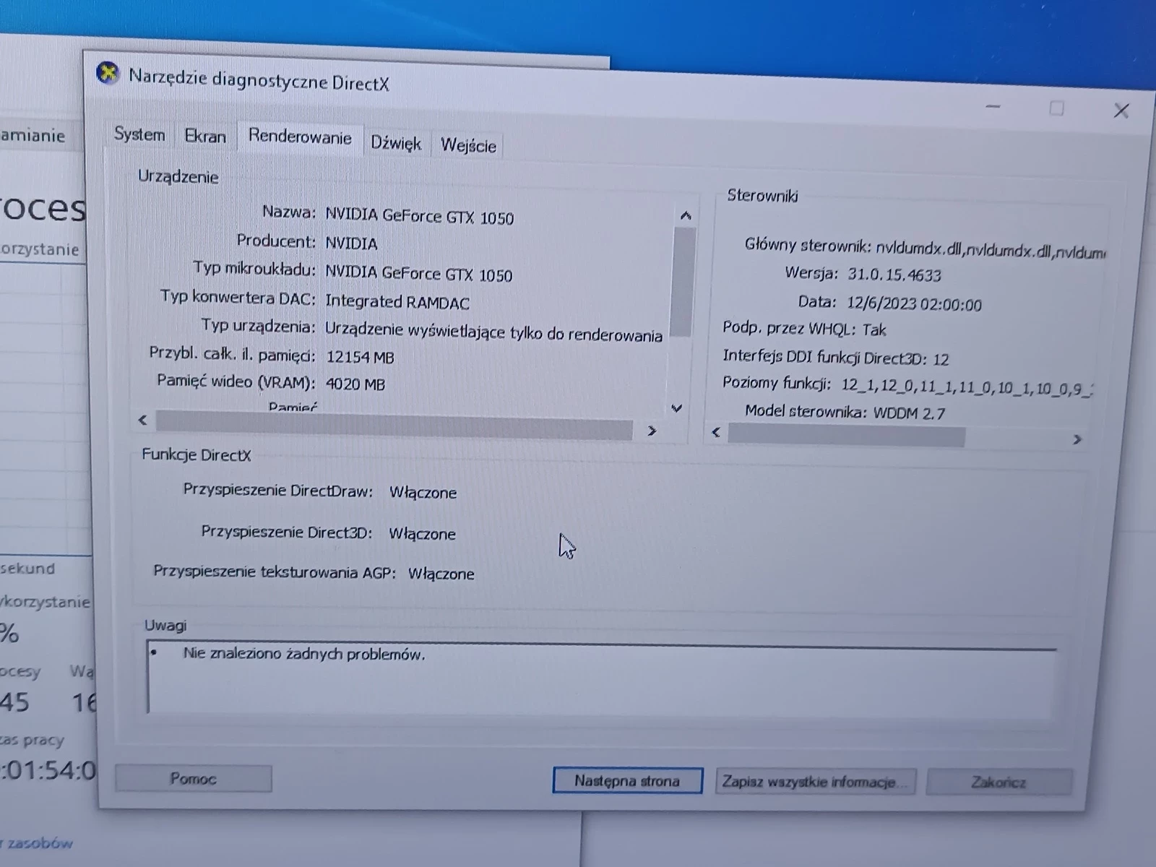The image size is (1156, 867).
Task: Click the AGP texturing Włączone value
Action: tap(441, 574)
